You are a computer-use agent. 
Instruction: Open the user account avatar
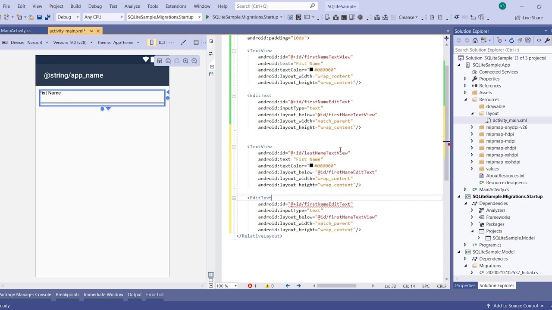point(502,6)
